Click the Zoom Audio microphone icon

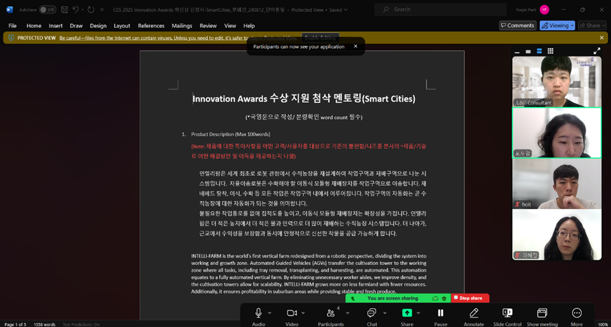point(258,313)
